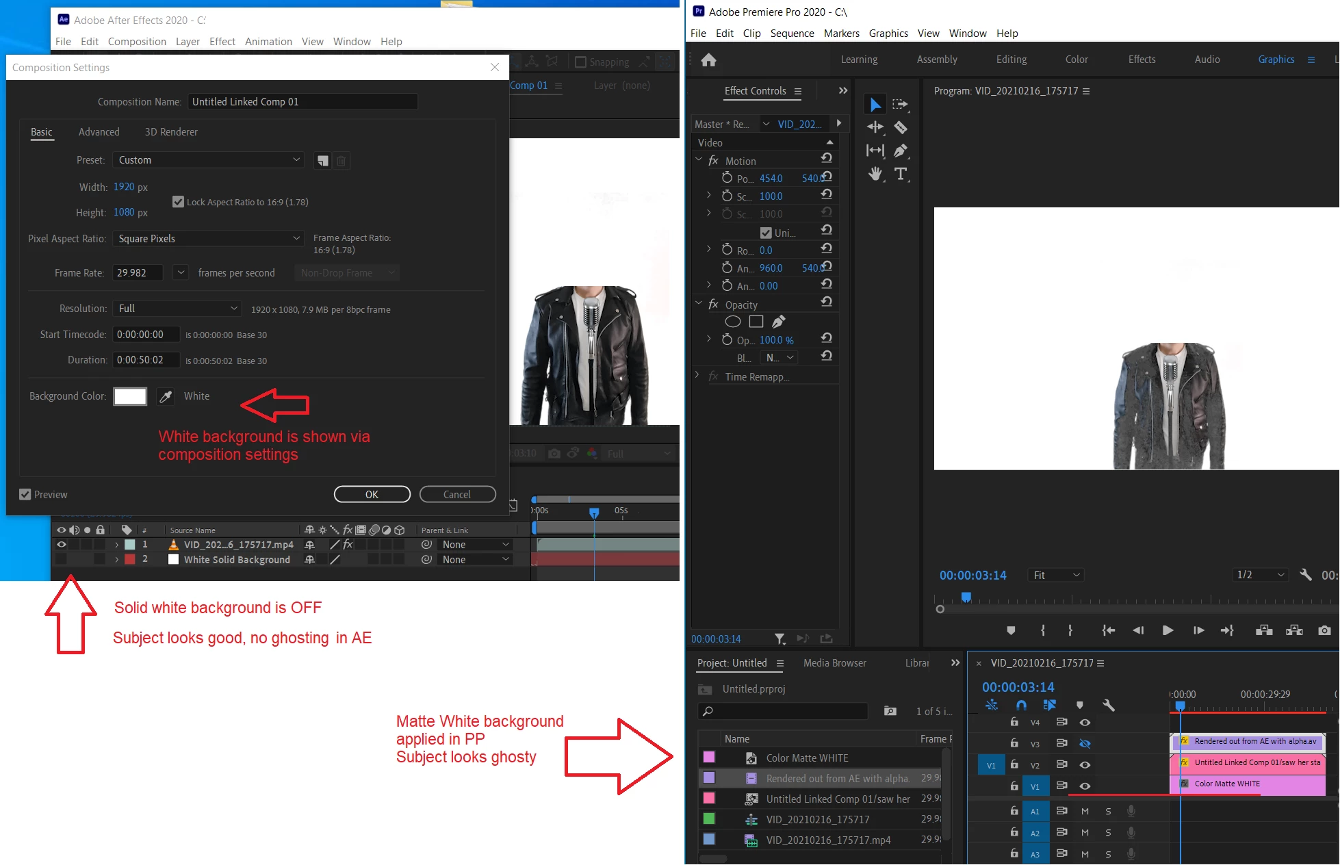Viewport: 1340px width, 865px height.
Task: Select the Type tool in Premiere
Action: click(901, 174)
